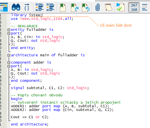The width and height of the screenshot is (150, 128).
Task: Collapse the first port( fold block
Action: 9,33
